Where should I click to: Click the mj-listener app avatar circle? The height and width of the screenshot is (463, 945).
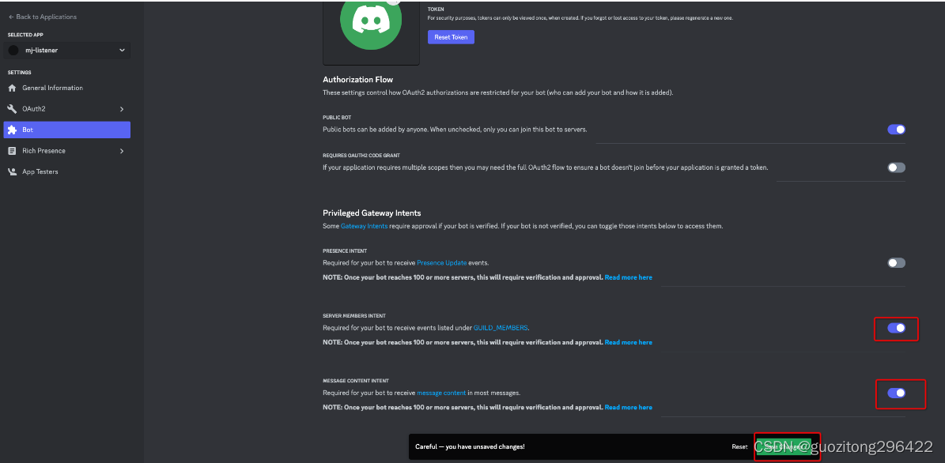(x=13, y=51)
